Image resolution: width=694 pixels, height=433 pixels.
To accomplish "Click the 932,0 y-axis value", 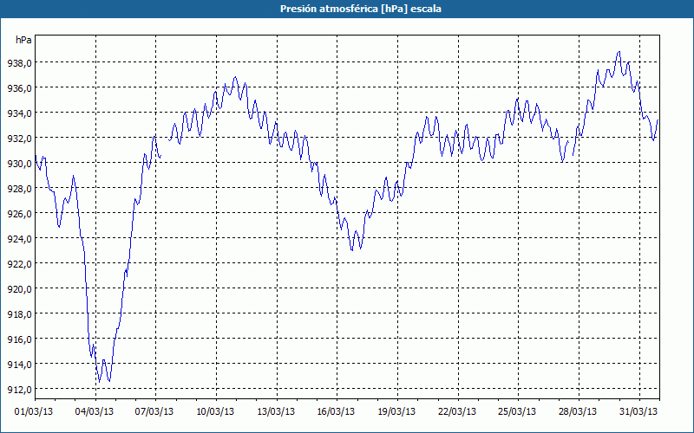I will [x=19, y=139].
